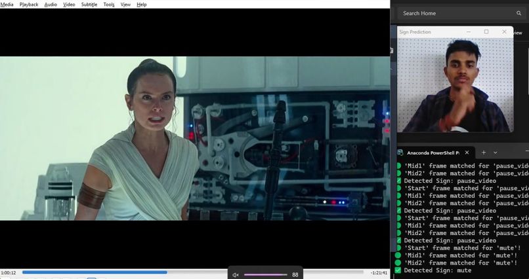Open the Subtitle menu
The image size is (529, 279).
click(89, 5)
